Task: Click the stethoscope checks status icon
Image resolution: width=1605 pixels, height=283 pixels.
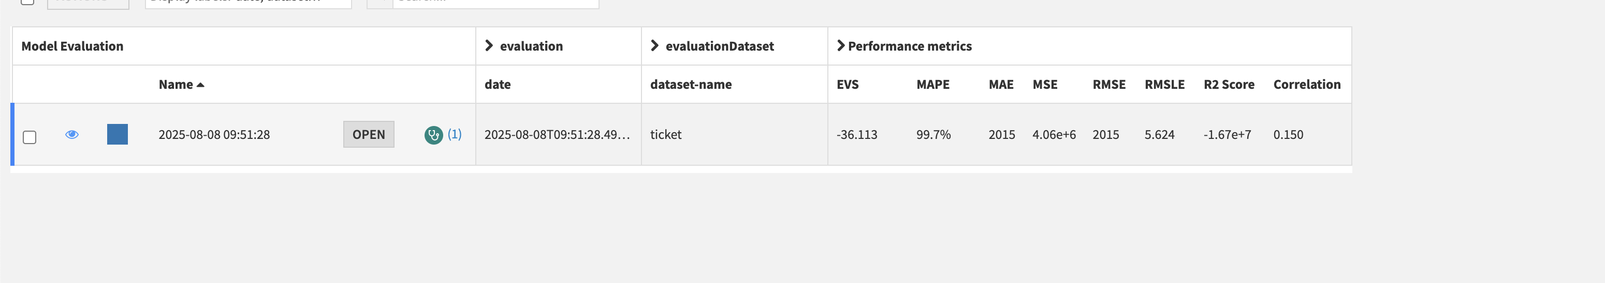Action: point(433,135)
